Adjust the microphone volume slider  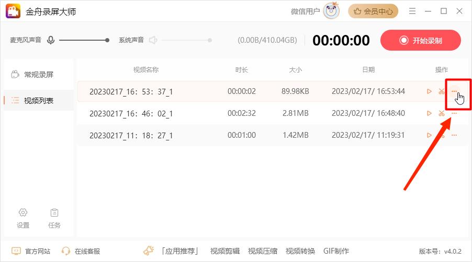[x=84, y=40]
